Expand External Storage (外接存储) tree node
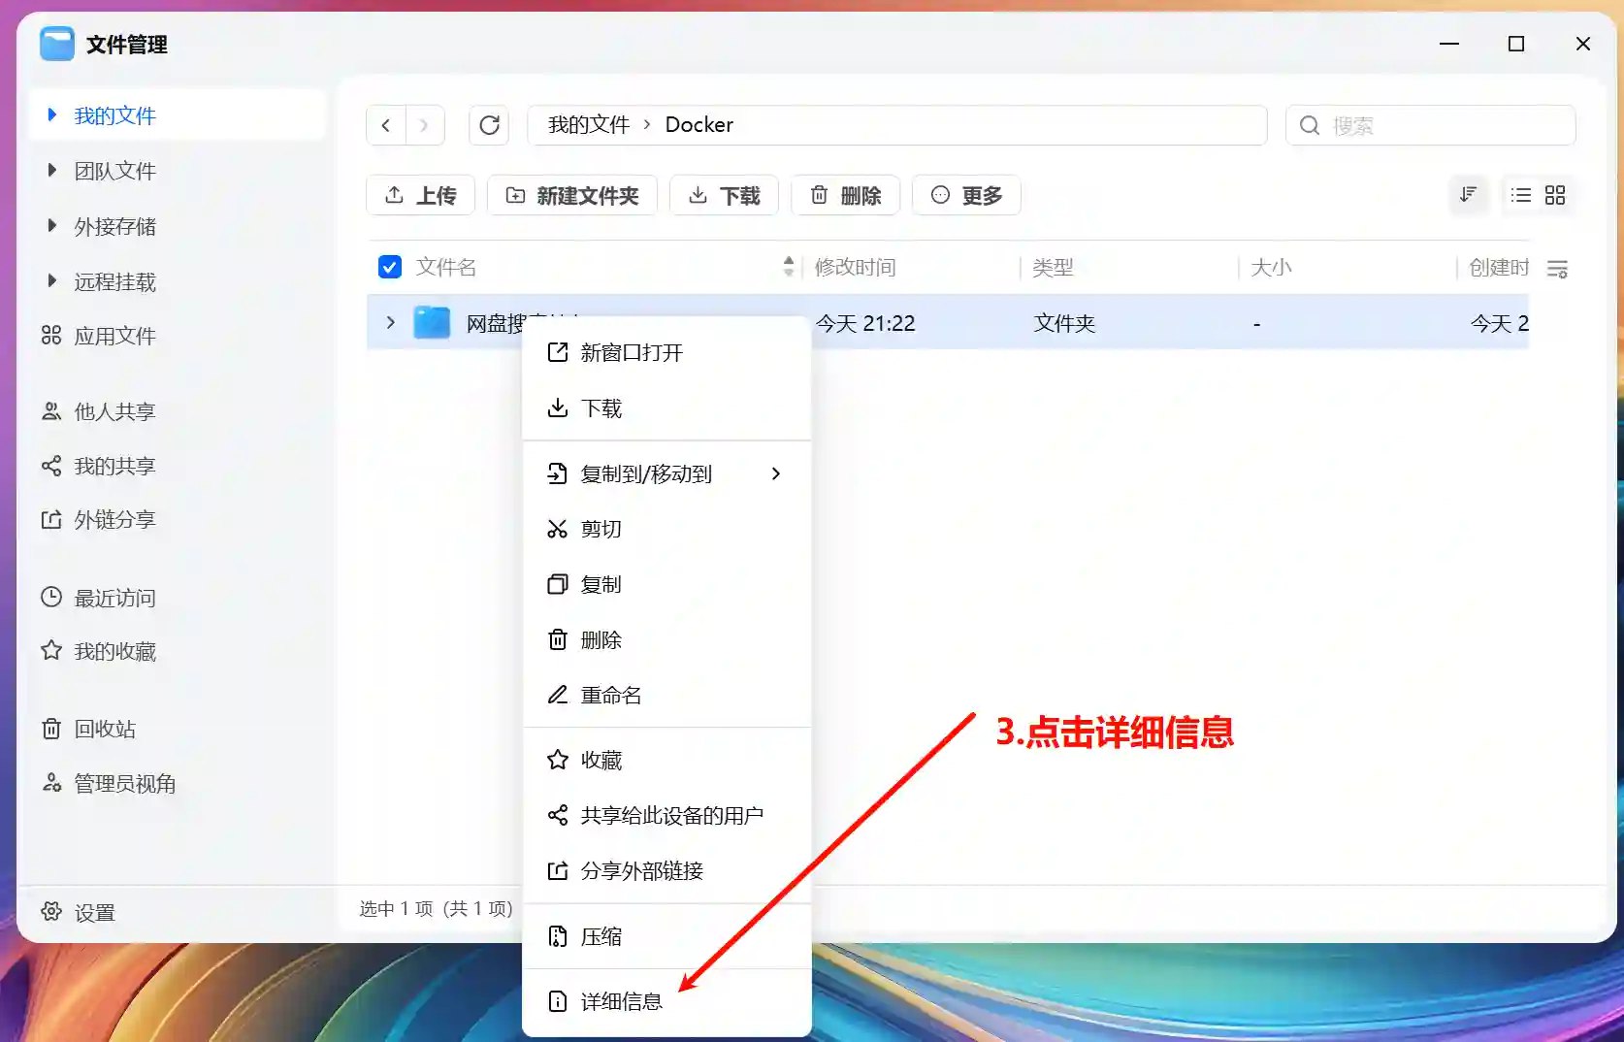The width and height of the screenshot is (1624, 1042). pyautogui.click(x=52, y=226)
